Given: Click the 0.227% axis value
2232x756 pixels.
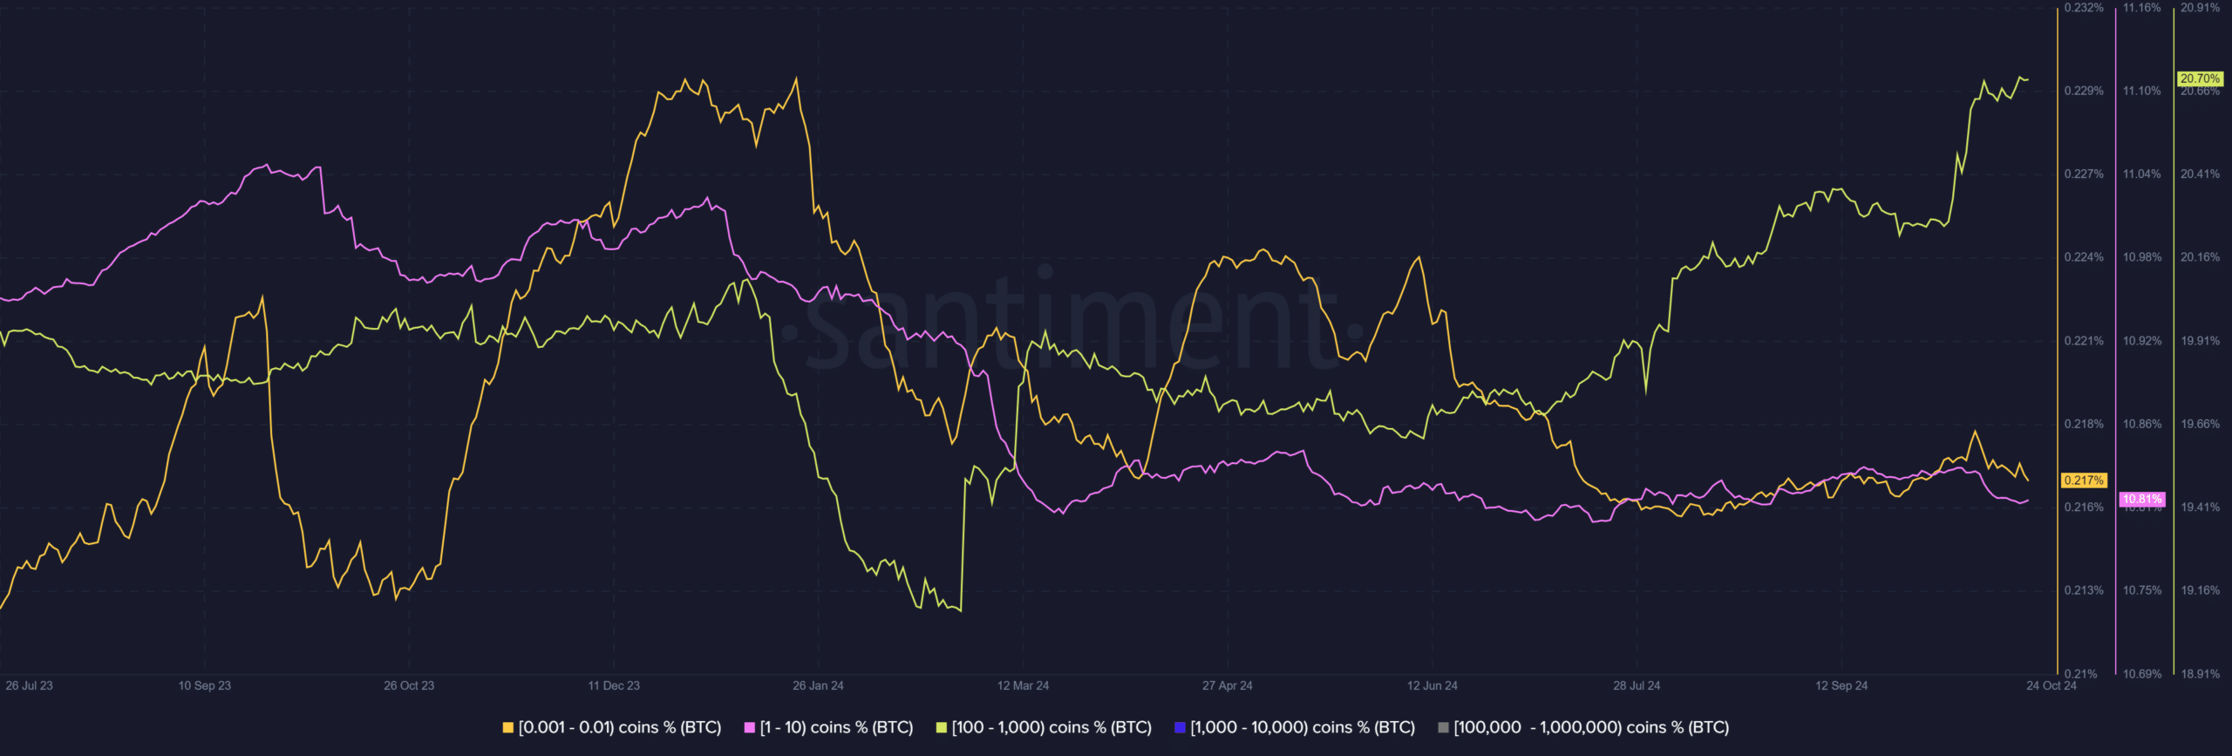Looking at the screenshot, I should [2084, 174].
